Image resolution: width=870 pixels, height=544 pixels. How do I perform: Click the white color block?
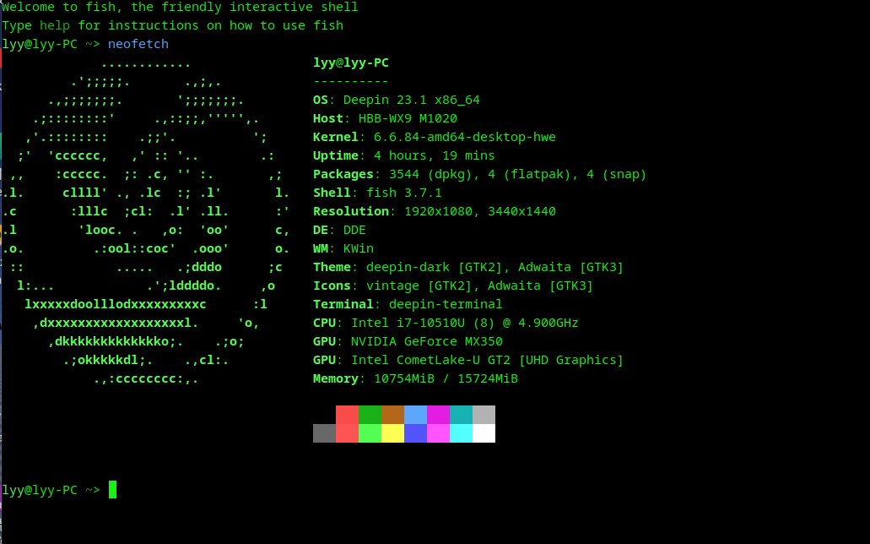484,433
